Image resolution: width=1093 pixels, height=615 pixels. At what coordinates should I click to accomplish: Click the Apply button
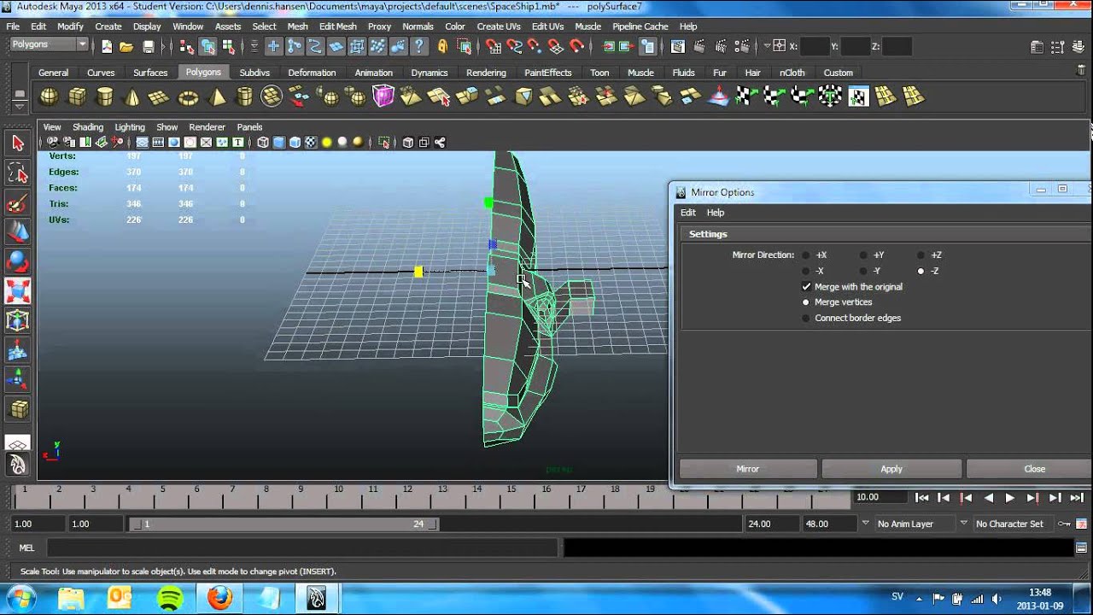[x=891, y=469]
